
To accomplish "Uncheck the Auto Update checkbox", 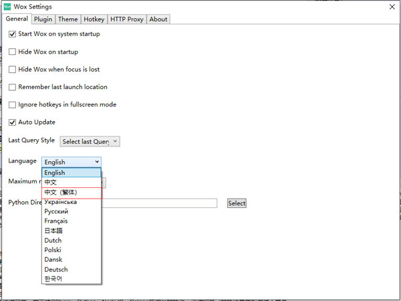I will [12, 122].
